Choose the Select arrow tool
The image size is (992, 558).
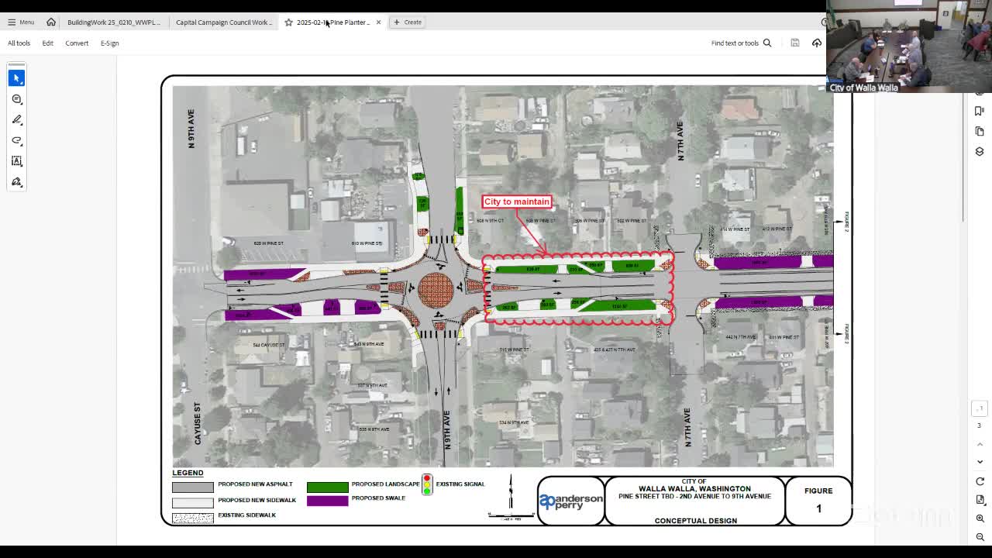(x=16, y=77)
